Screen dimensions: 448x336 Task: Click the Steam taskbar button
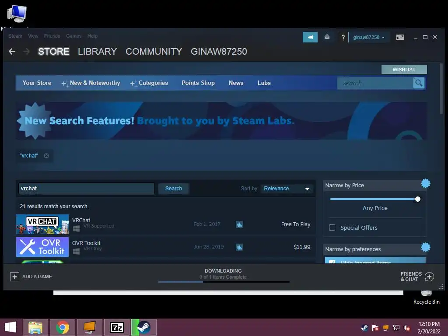[143, 327]
